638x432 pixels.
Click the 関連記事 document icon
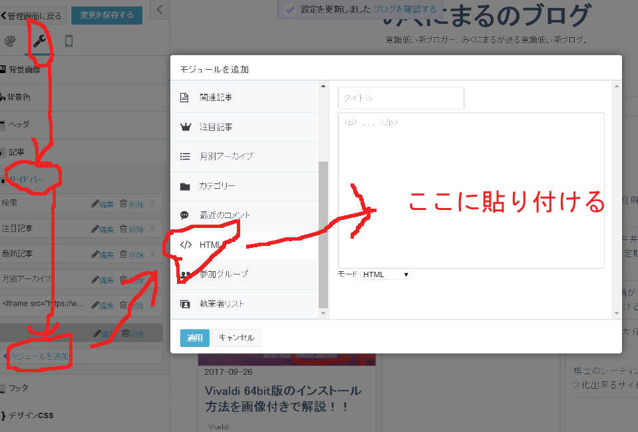[184, 98]
